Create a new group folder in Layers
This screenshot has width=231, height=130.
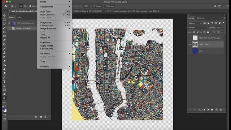tap(212, 110)
